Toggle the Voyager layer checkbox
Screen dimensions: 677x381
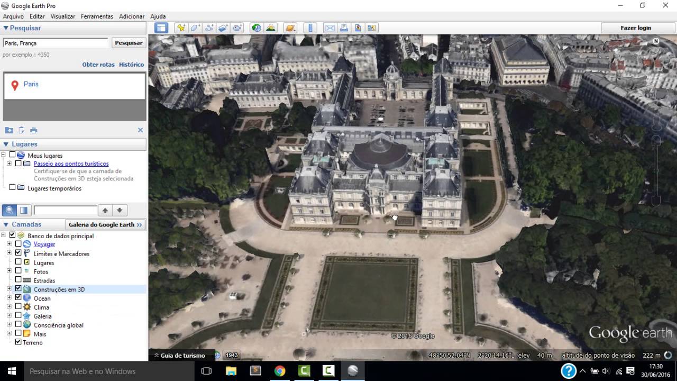(x=19, y=244)
